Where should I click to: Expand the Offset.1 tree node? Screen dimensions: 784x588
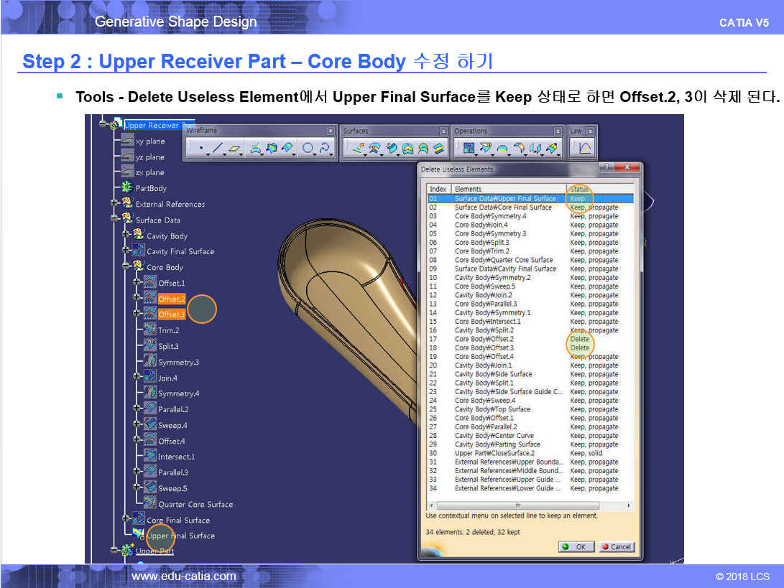[136, 283]
